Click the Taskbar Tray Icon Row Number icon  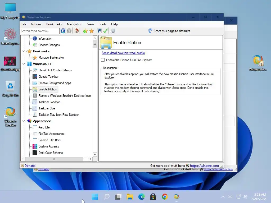click(35, 114)
